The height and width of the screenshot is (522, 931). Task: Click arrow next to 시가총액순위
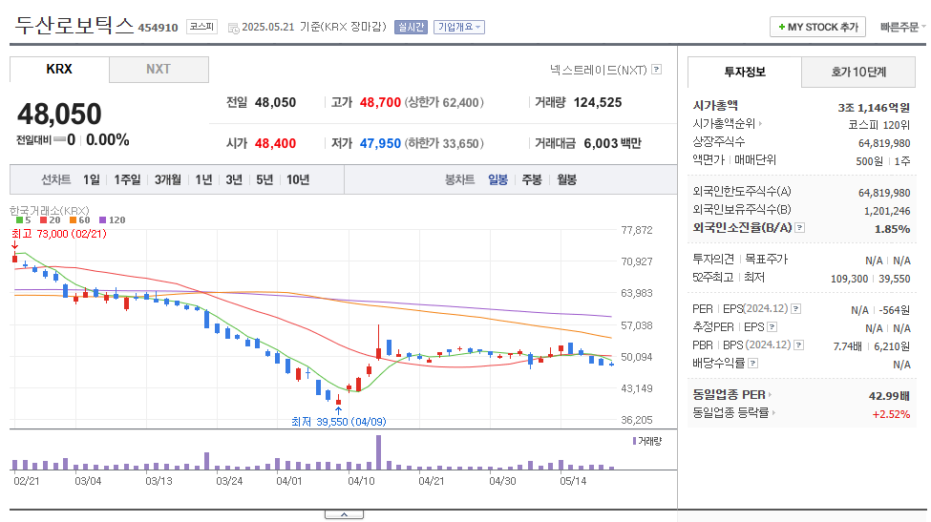760,124
